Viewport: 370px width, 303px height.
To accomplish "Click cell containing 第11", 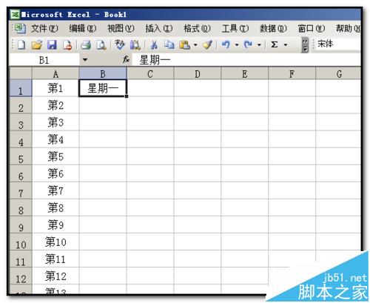I will [55, 259].
